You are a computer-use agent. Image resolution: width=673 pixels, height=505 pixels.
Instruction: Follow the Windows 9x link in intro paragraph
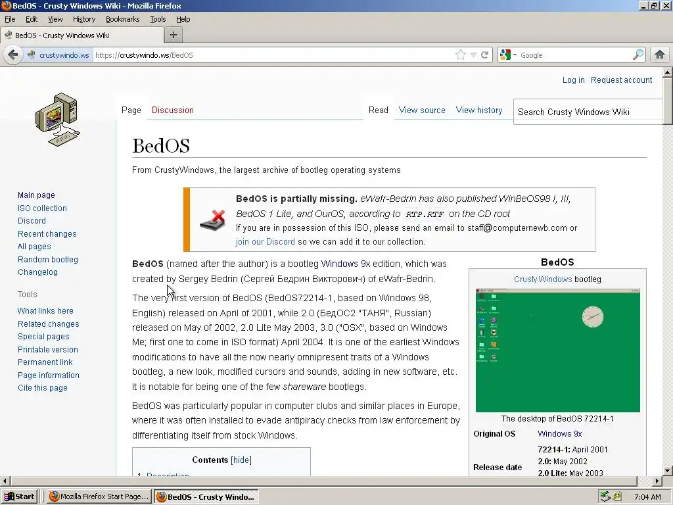click(x=346, y=264)
